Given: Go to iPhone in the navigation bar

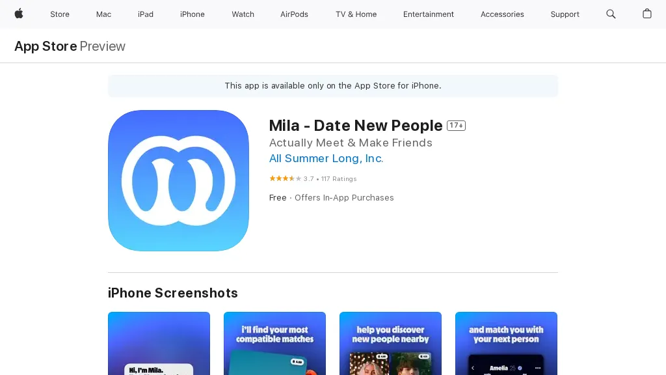Looking at the screenshot, I should click(193, 14).
